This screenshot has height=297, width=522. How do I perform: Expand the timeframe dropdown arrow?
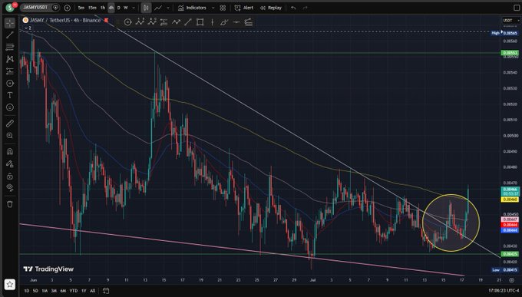pyautogui.click(x=134, y=8)
